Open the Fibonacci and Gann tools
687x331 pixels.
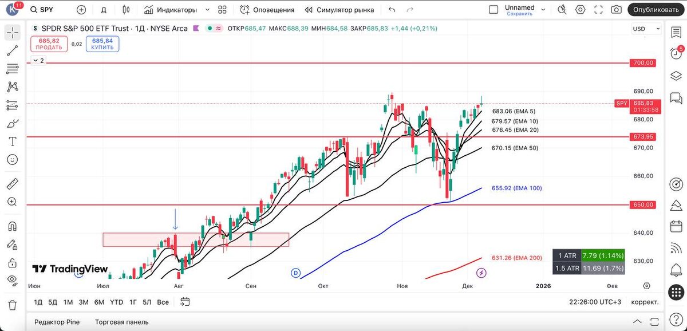click(12, 69)
